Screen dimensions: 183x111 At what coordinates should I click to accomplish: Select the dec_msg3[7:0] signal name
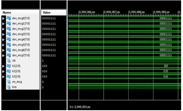pos(21,34)
